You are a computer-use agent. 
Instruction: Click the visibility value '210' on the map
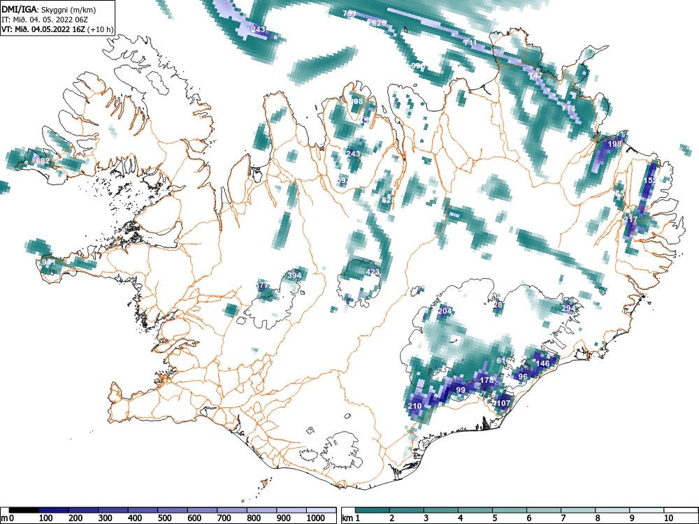415,406
